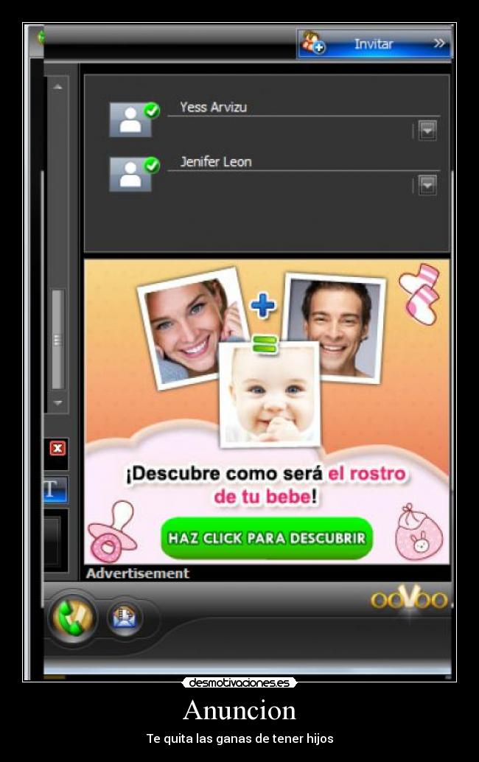Viewport: 479px width, 762px height.
Task: Click the Invitar button
Action: click(x=374, y=43)
